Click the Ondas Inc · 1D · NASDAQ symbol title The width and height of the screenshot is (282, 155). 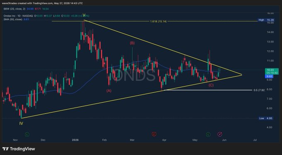(x=18, y=16)
